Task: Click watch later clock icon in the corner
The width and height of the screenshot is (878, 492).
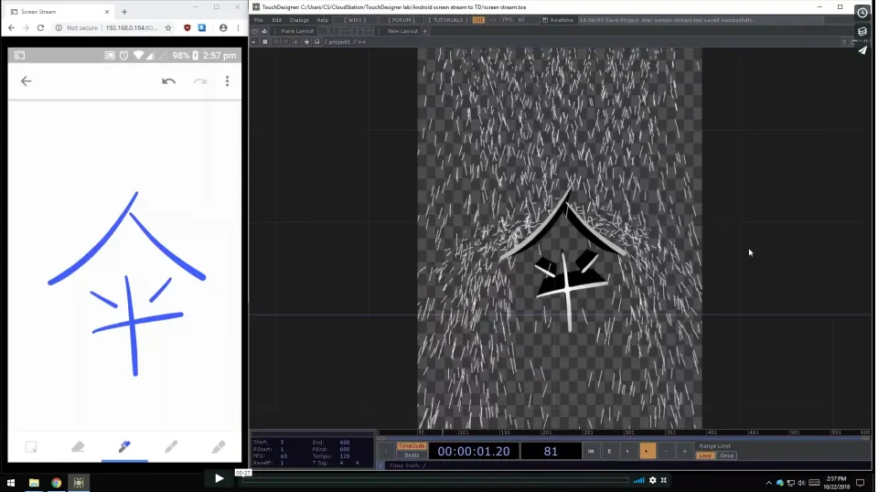Action: (862, 12)
